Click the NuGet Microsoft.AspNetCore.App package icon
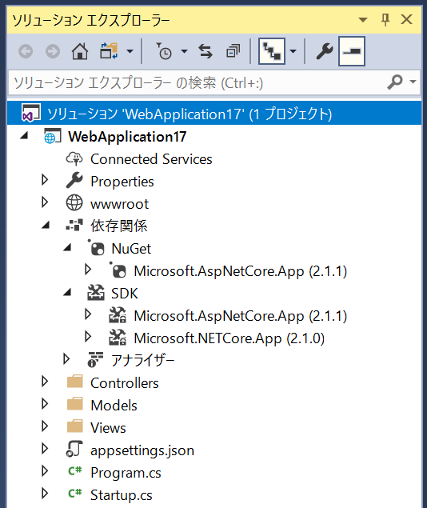 coord(118,270)
